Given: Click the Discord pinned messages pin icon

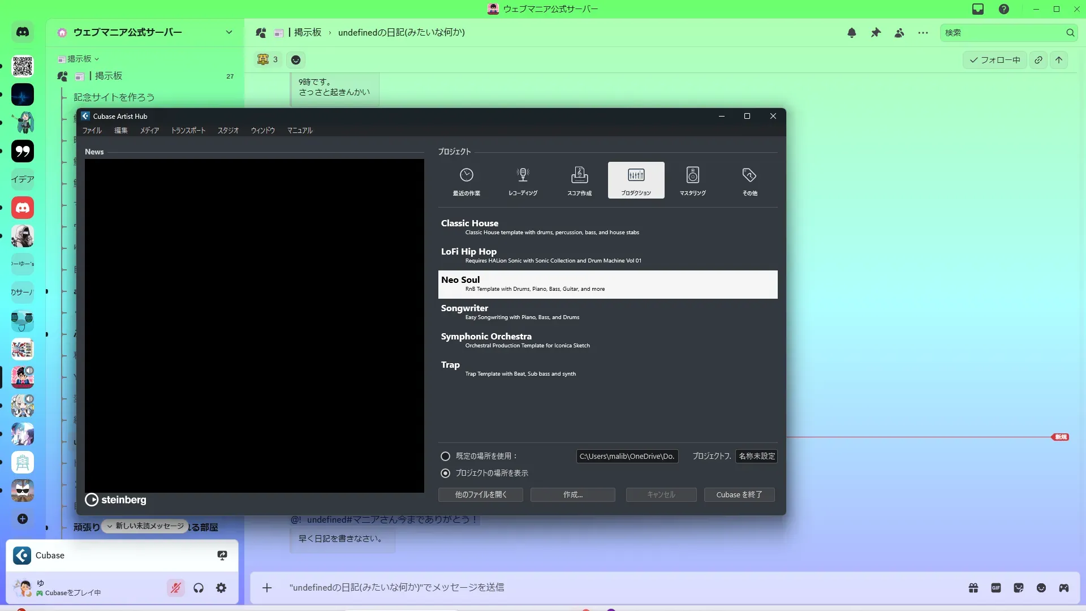Looking at the screenshot, I should pyautogui.click(x=876, y=33).
